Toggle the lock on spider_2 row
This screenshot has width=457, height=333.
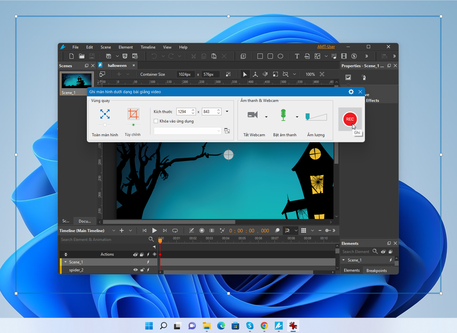pos(142,270)
